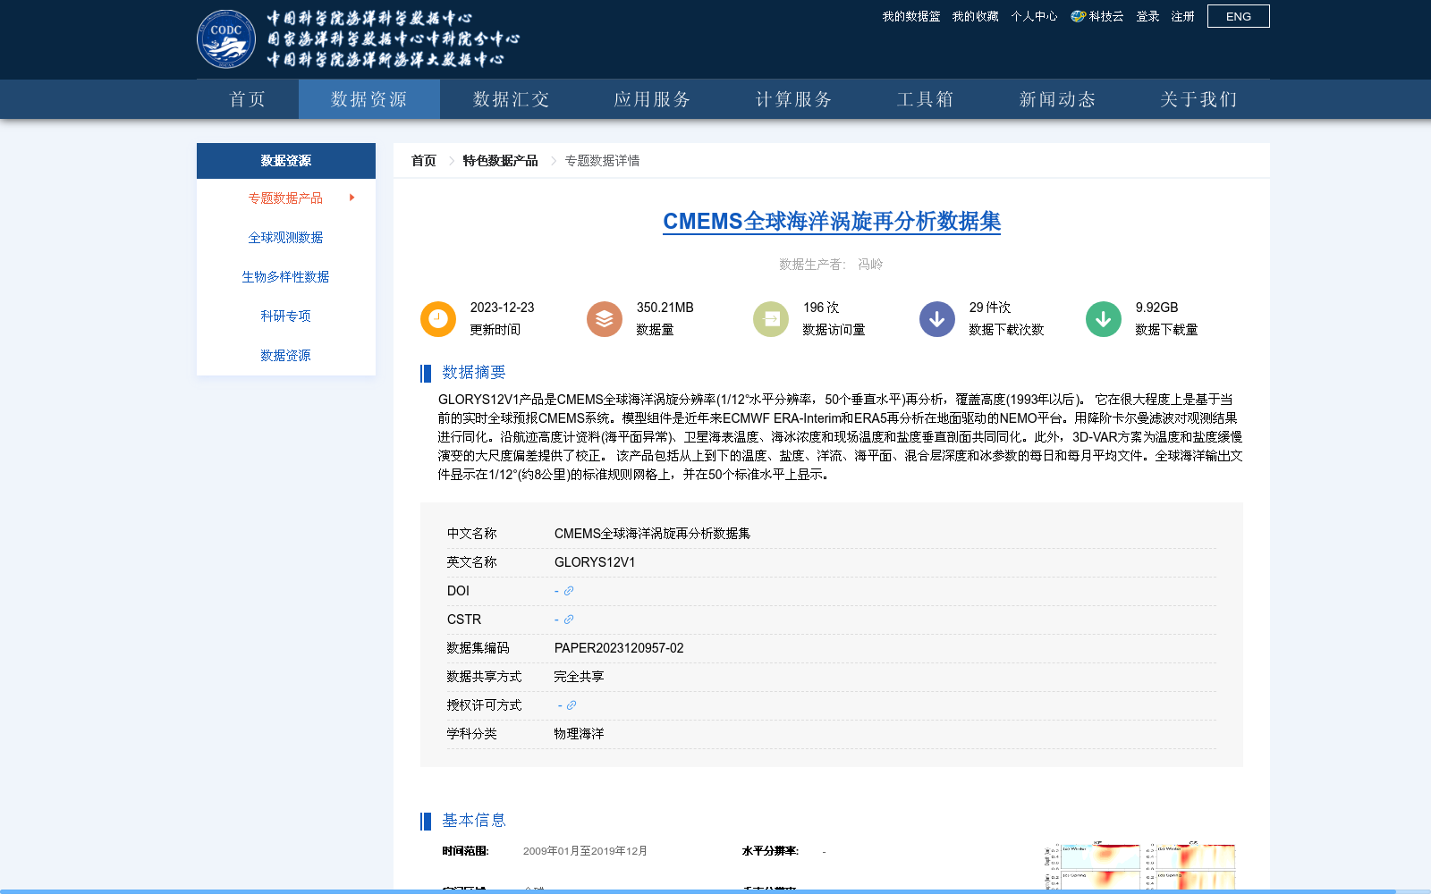
Task: Click the English name GLORYS12V1
Action: point(595,562)
